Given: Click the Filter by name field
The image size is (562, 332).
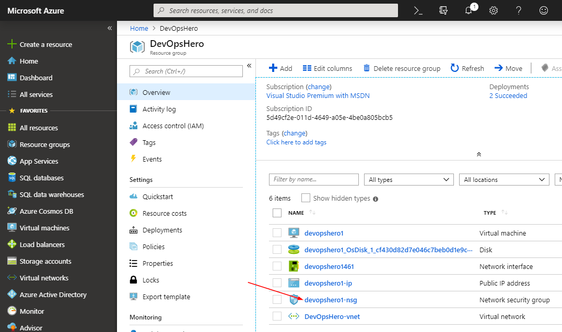Looking at the screenshot, I should click(313, 180).
